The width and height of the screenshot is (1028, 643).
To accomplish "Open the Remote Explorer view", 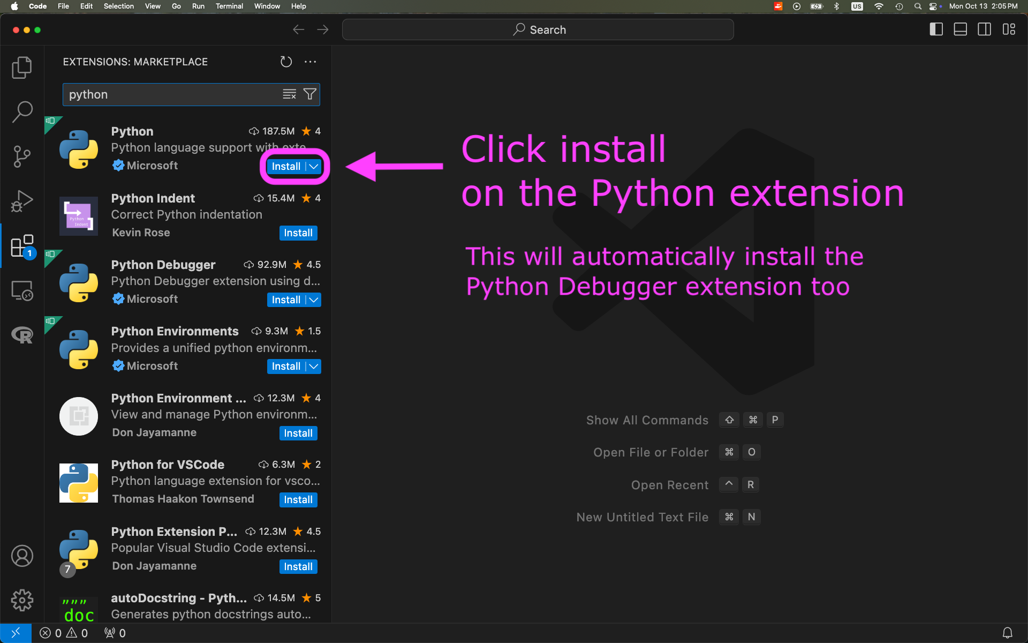I will click(22, 291).
